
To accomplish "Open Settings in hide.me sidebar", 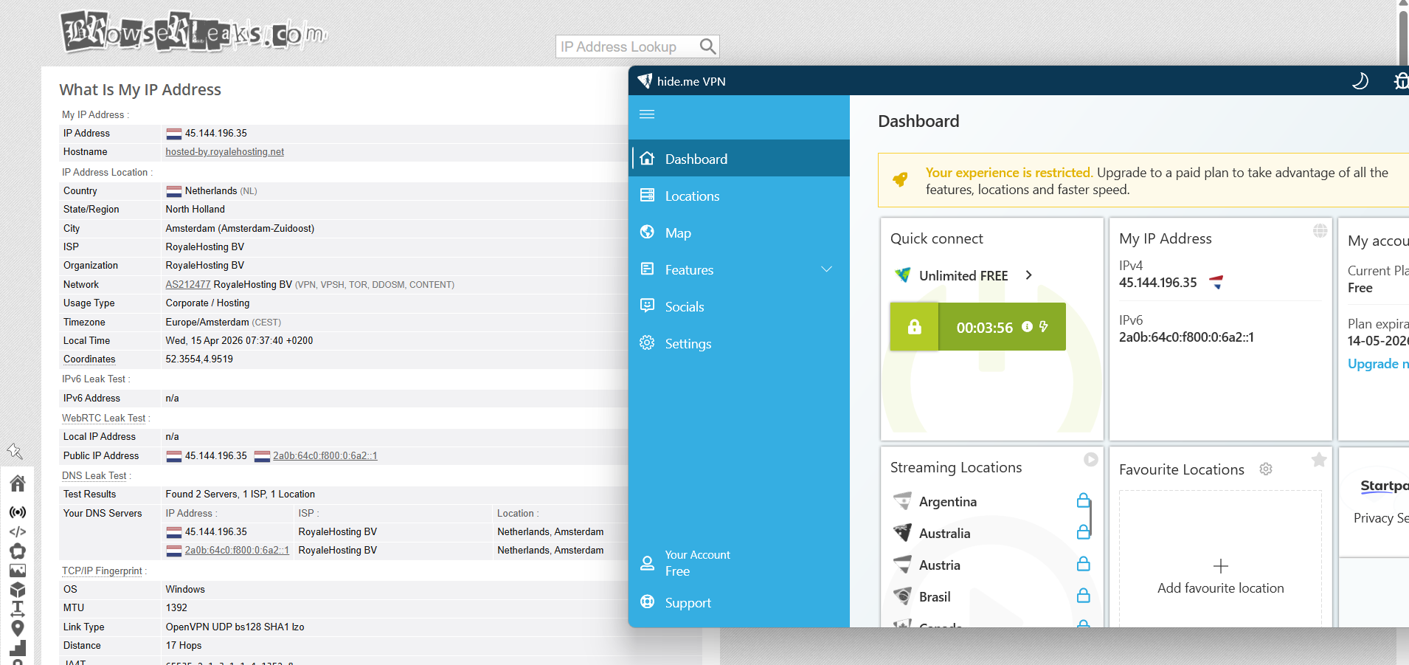I will [x=741, y=343].
